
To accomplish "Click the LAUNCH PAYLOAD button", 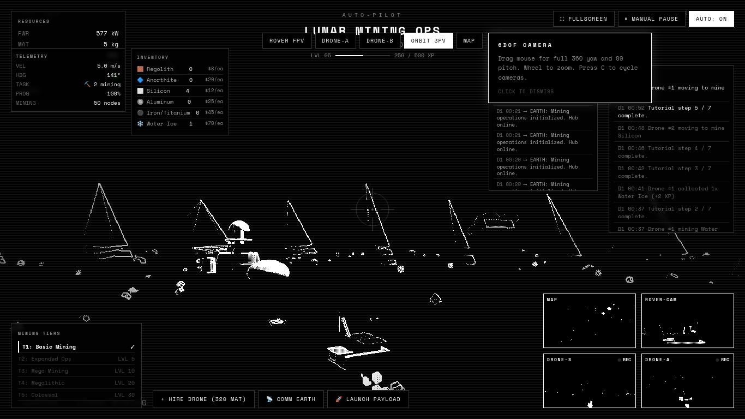I will (x=368, y=399).
